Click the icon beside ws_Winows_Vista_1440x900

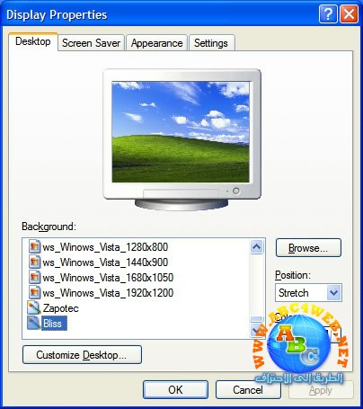(x=34, y=262)
